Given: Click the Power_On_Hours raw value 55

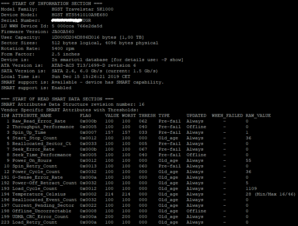Looking at the screenshot, I should coord(248,160).
